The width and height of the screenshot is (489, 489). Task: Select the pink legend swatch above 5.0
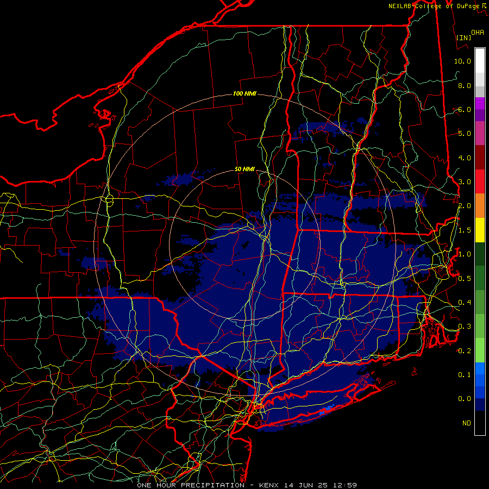pyautogui.click(x=480, y=133)
